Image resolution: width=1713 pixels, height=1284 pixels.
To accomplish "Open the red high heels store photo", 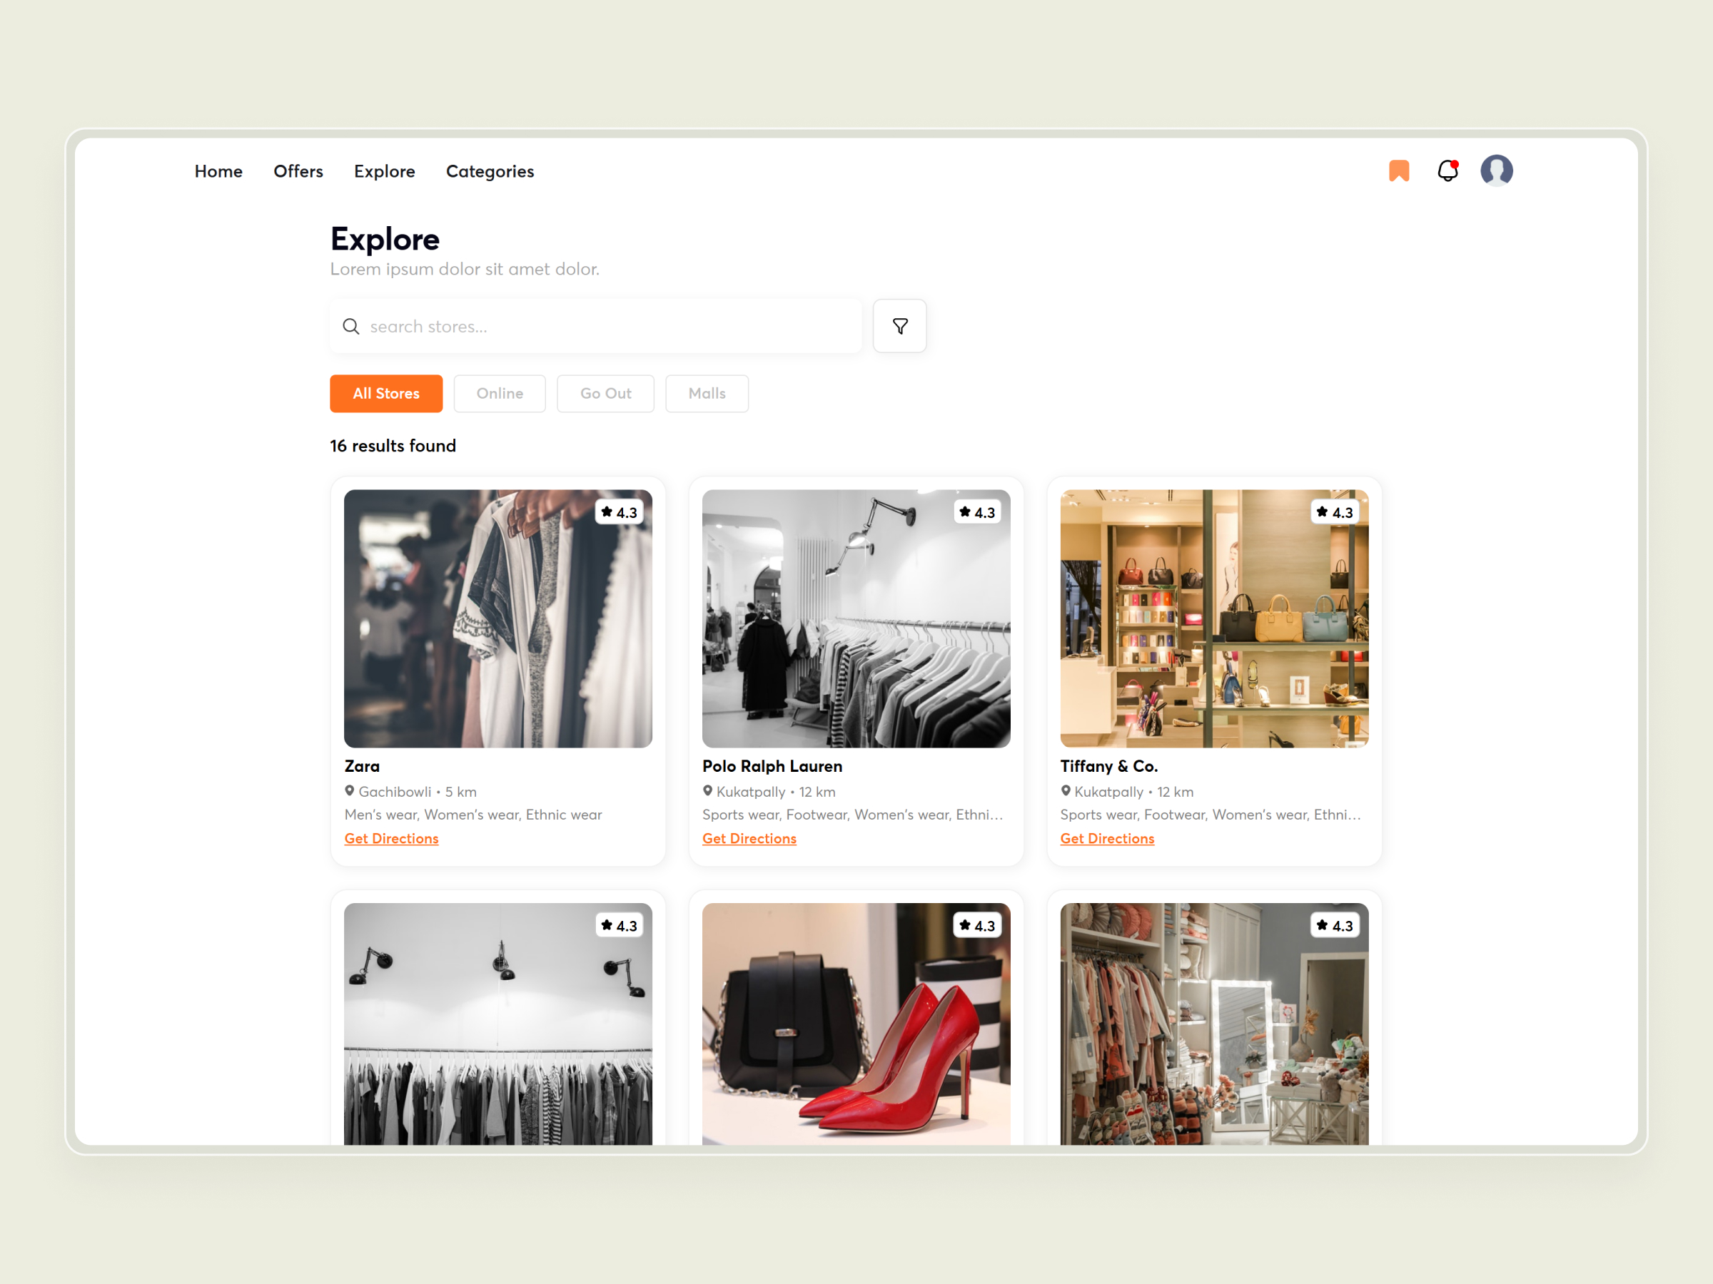I will 856,1023.
